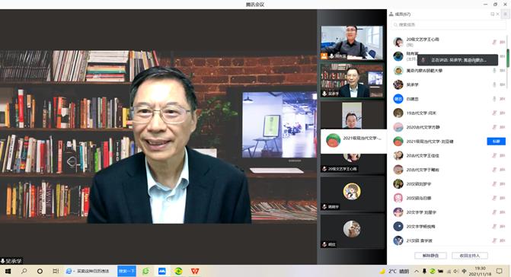The height and width of the screenshot is (277, 511).
Task: Click 收回主持人 reclaim host button
Action: [470, 256]
